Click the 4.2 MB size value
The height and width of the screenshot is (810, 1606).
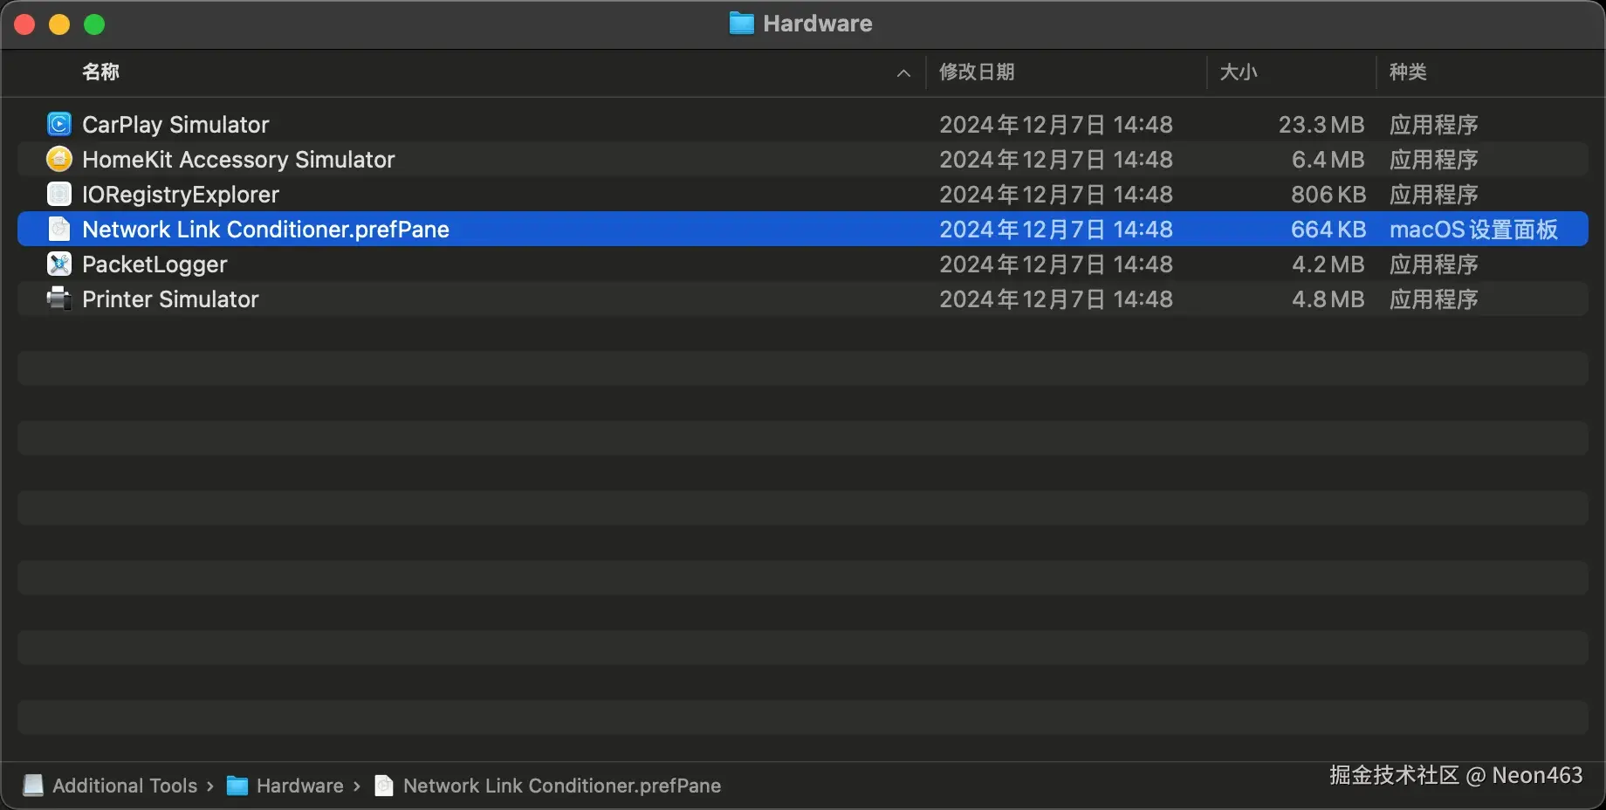pos(1328,264)
